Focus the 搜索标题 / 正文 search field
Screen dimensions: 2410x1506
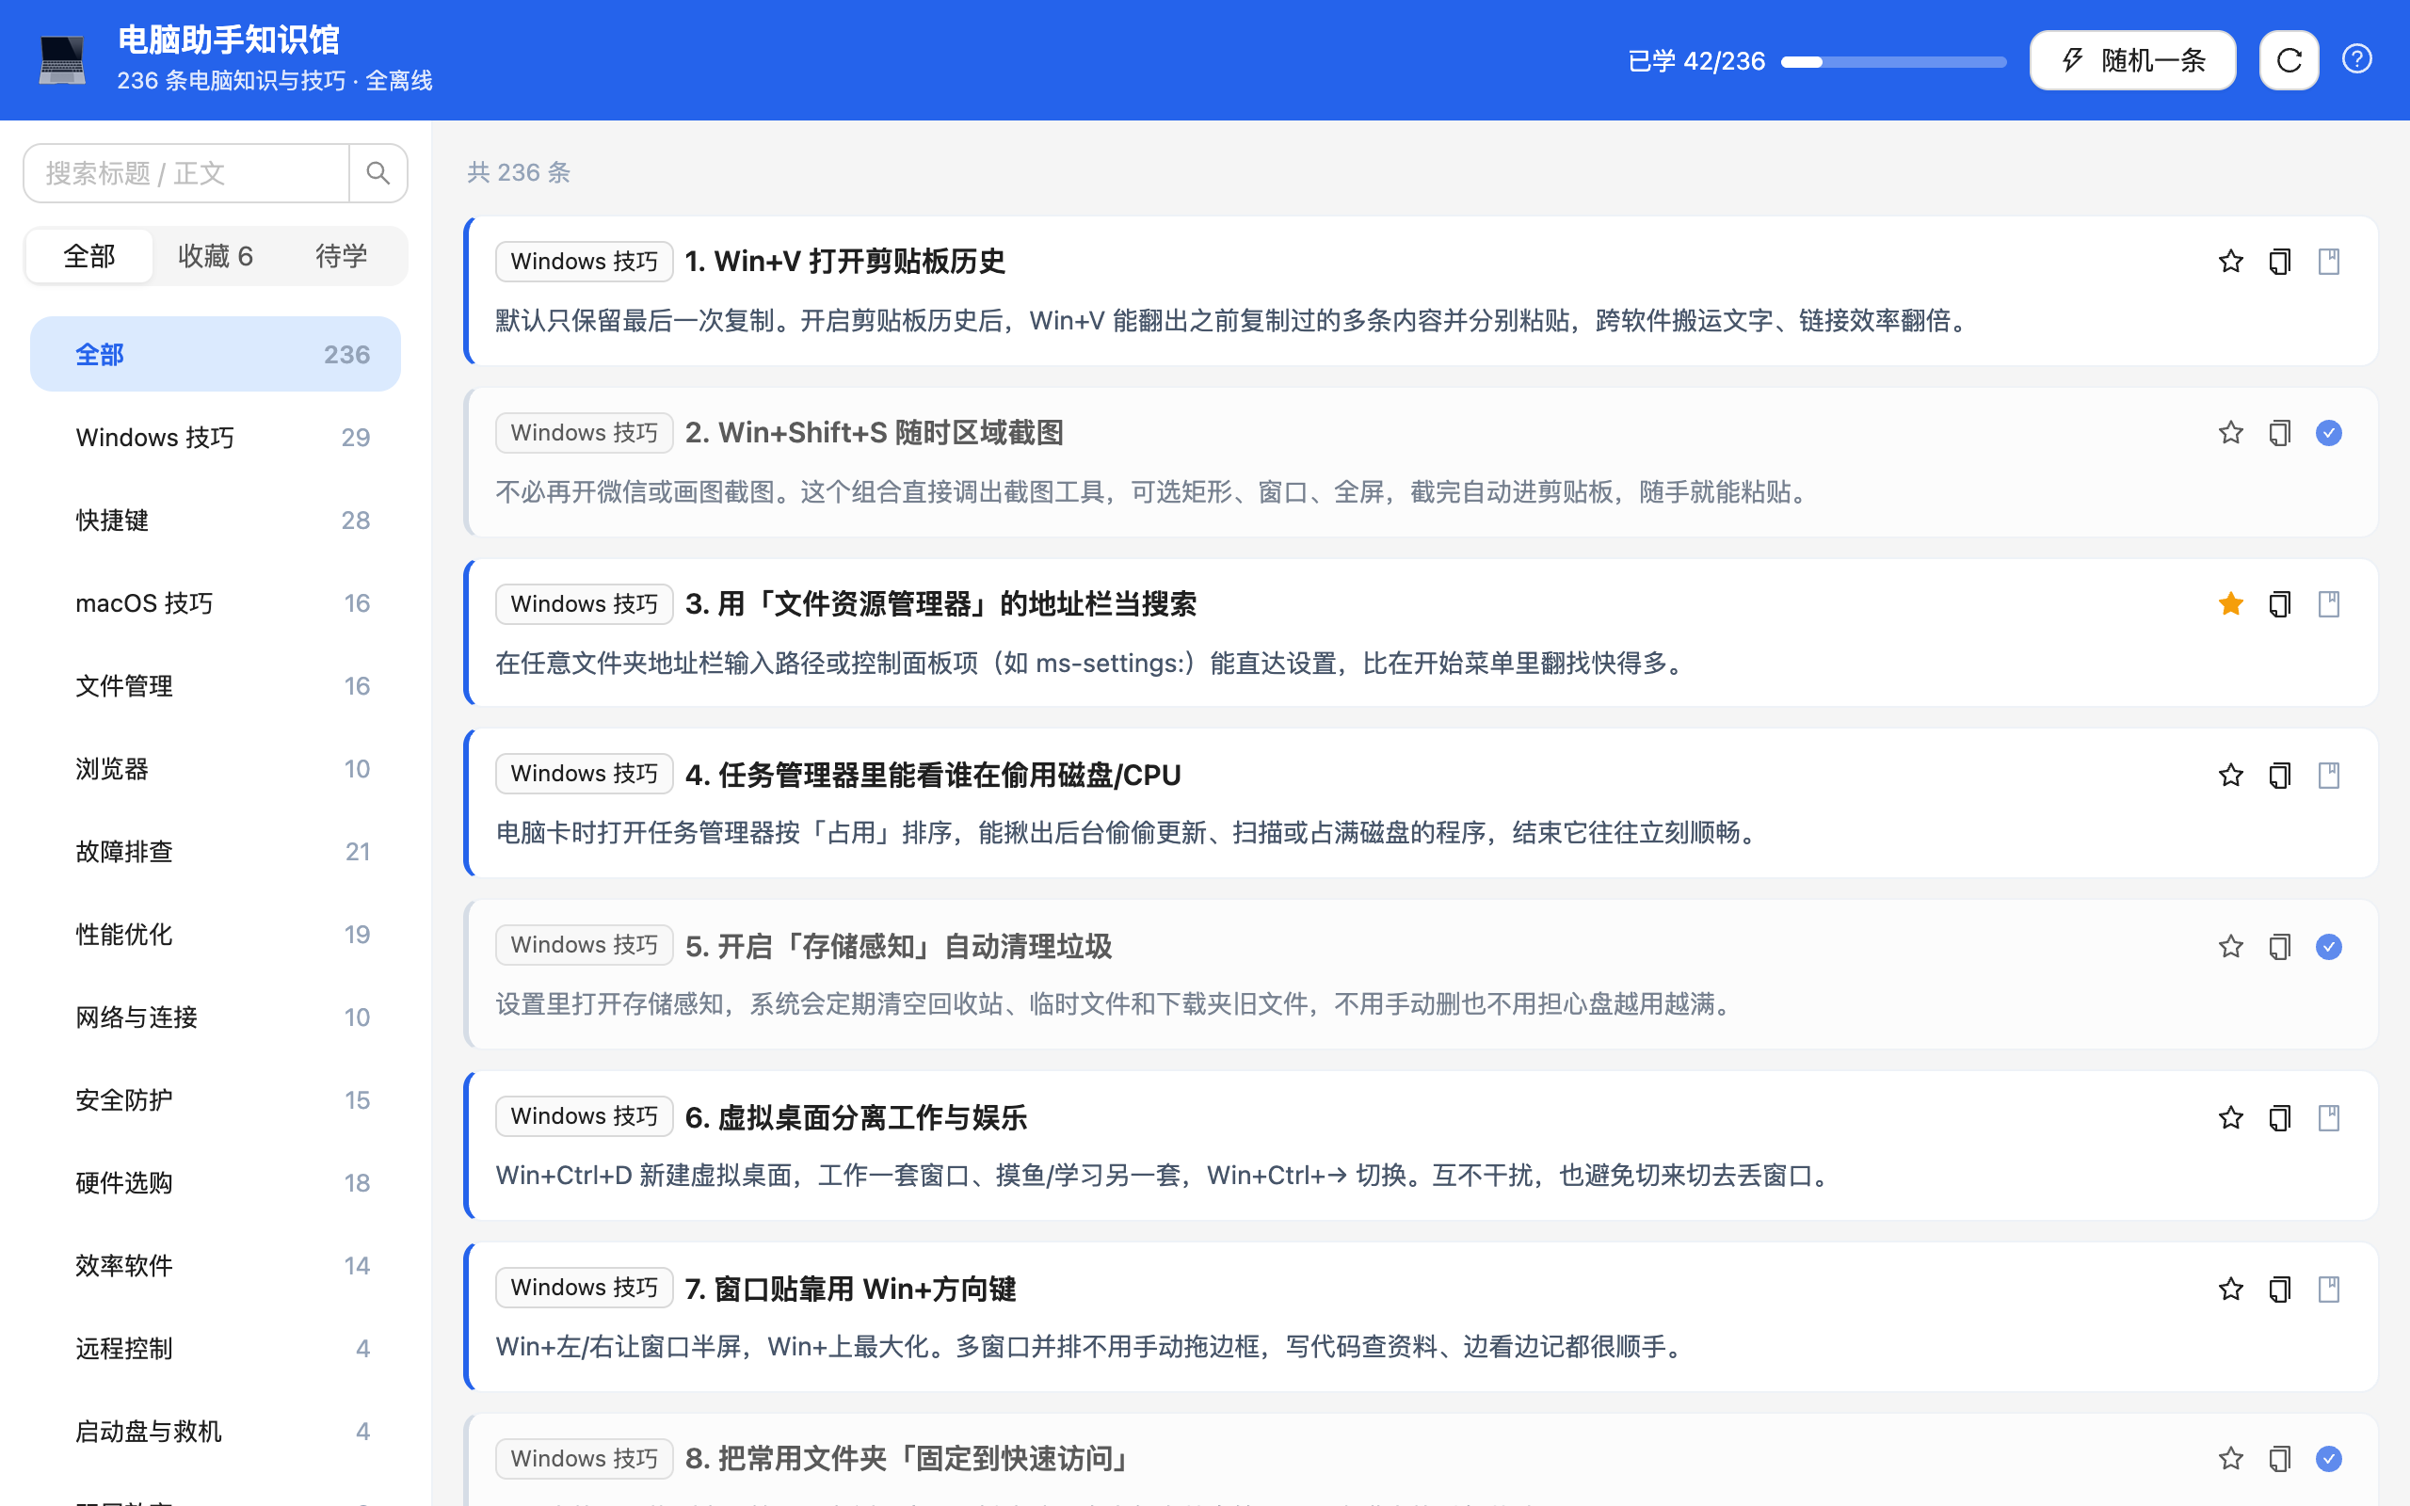(187, 173)
